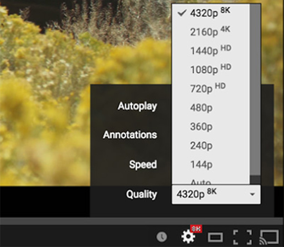Open the Speed setting
The image size is (284, 247).
(x=143, y=164)
